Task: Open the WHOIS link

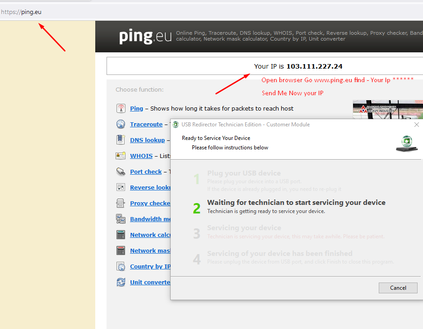Action: (x=141, y=156)
